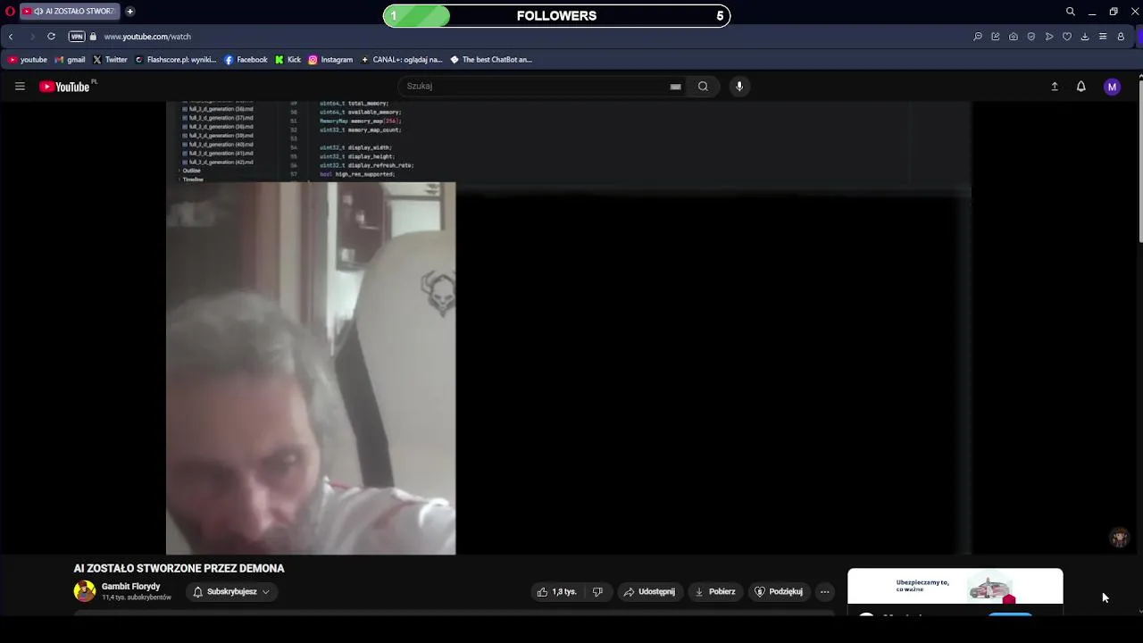
Task: Dislike the video thumbs-down button
Action: pos(597,592)
